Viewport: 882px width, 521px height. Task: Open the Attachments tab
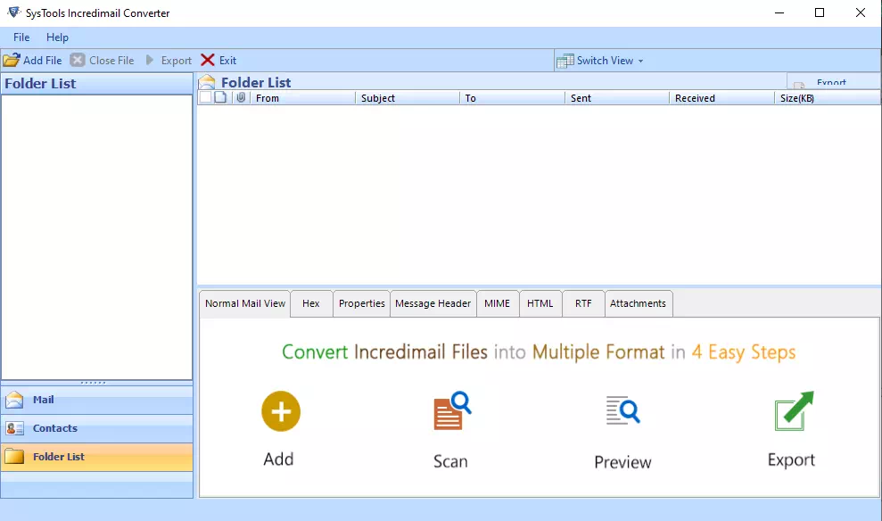coord(638,303)
